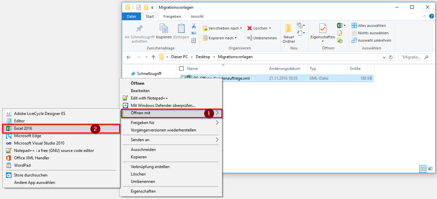
Task: Choose Edit with Notepad++ in the context menu
Action: click(x=171, y=98)
